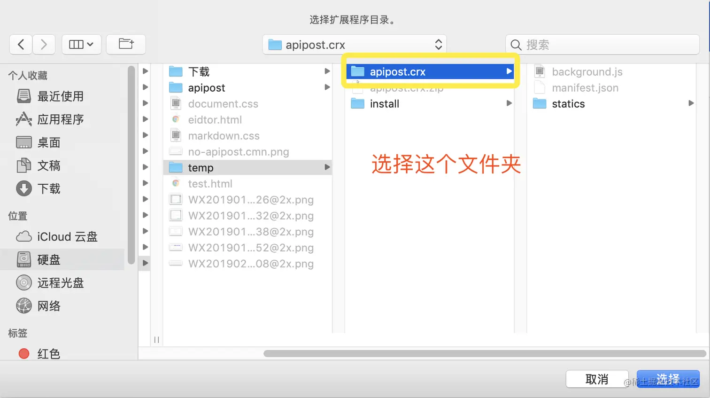This screenshot has width=710, height=398.
Task: Click the eidtor.html Chrome file icon
Action: click(176, 119)
